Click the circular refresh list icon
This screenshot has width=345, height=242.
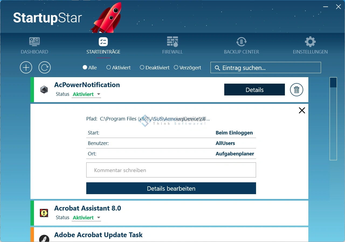[45, 67]
